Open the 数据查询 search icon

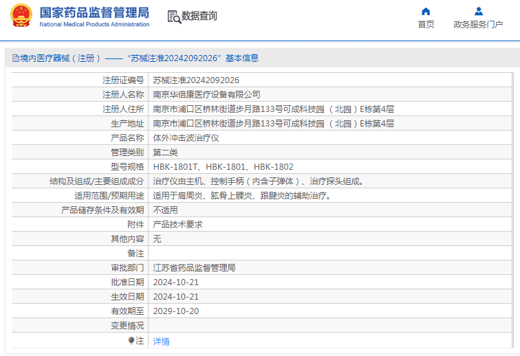[x=174, y=17]
